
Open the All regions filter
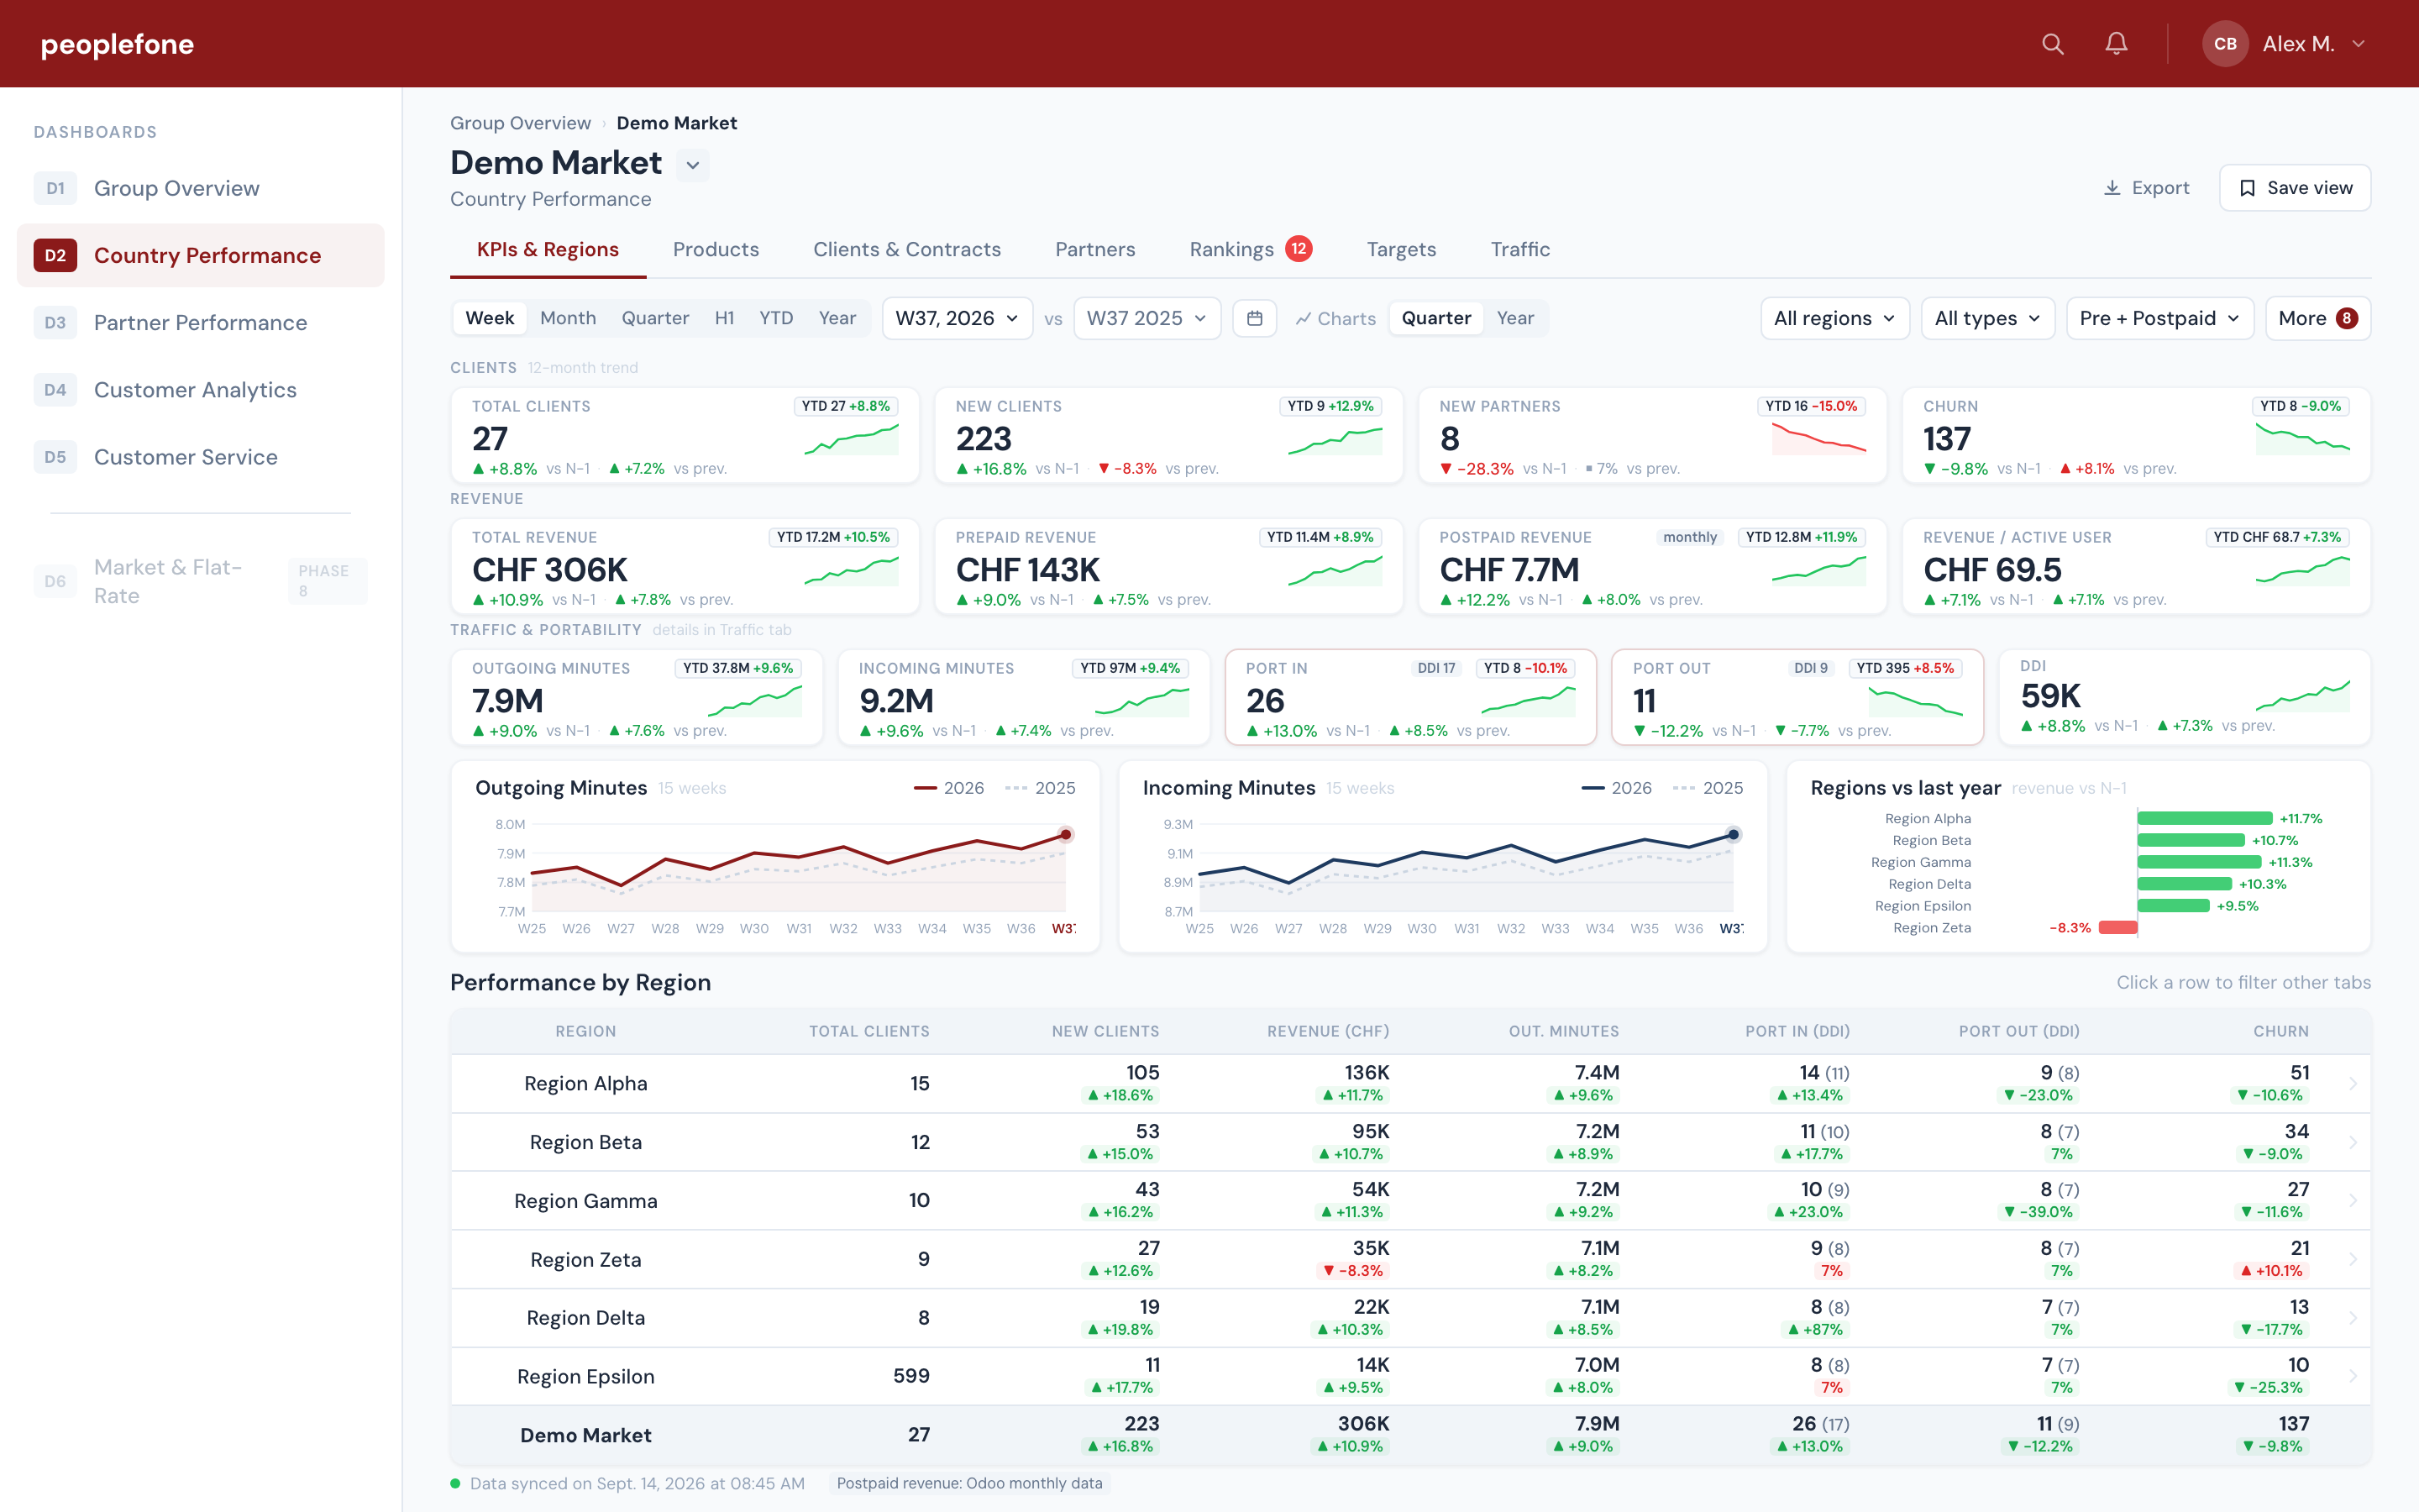[1834, 318]
